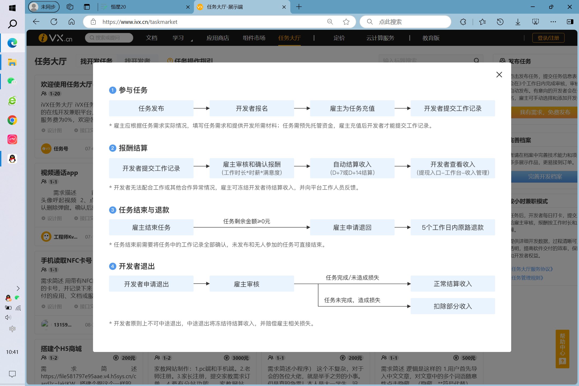The width and height of the screenshot is (579, 386).
Task: Open 组件市场 navigation item
Action: (x=254, y=38)
